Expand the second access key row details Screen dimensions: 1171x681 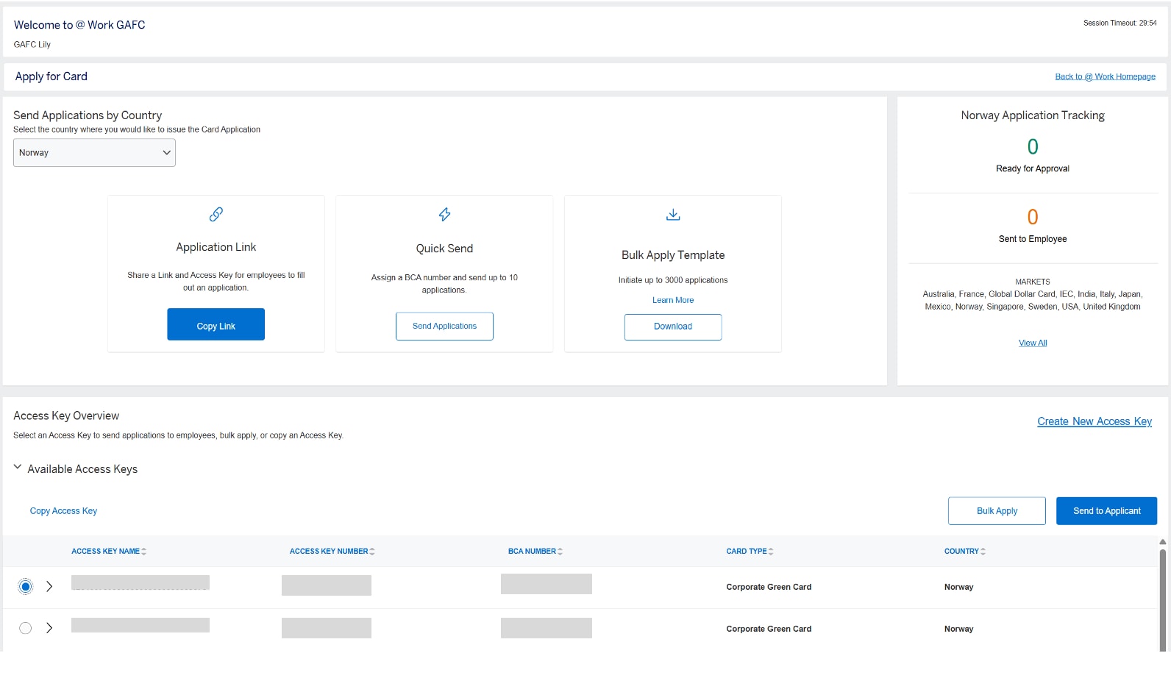(49, 629)
